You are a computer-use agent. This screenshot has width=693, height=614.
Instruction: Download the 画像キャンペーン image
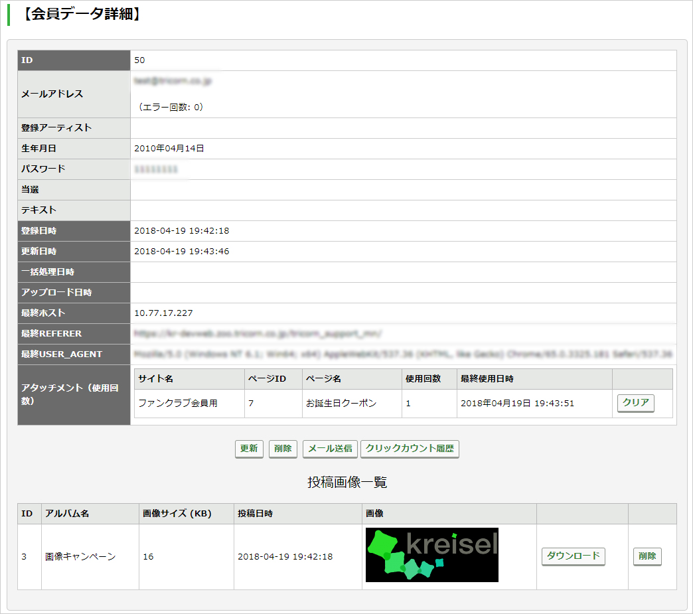pos(574,556)
